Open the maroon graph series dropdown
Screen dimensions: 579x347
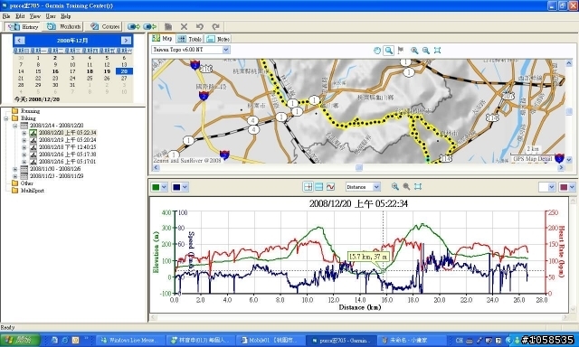[572, 187]
